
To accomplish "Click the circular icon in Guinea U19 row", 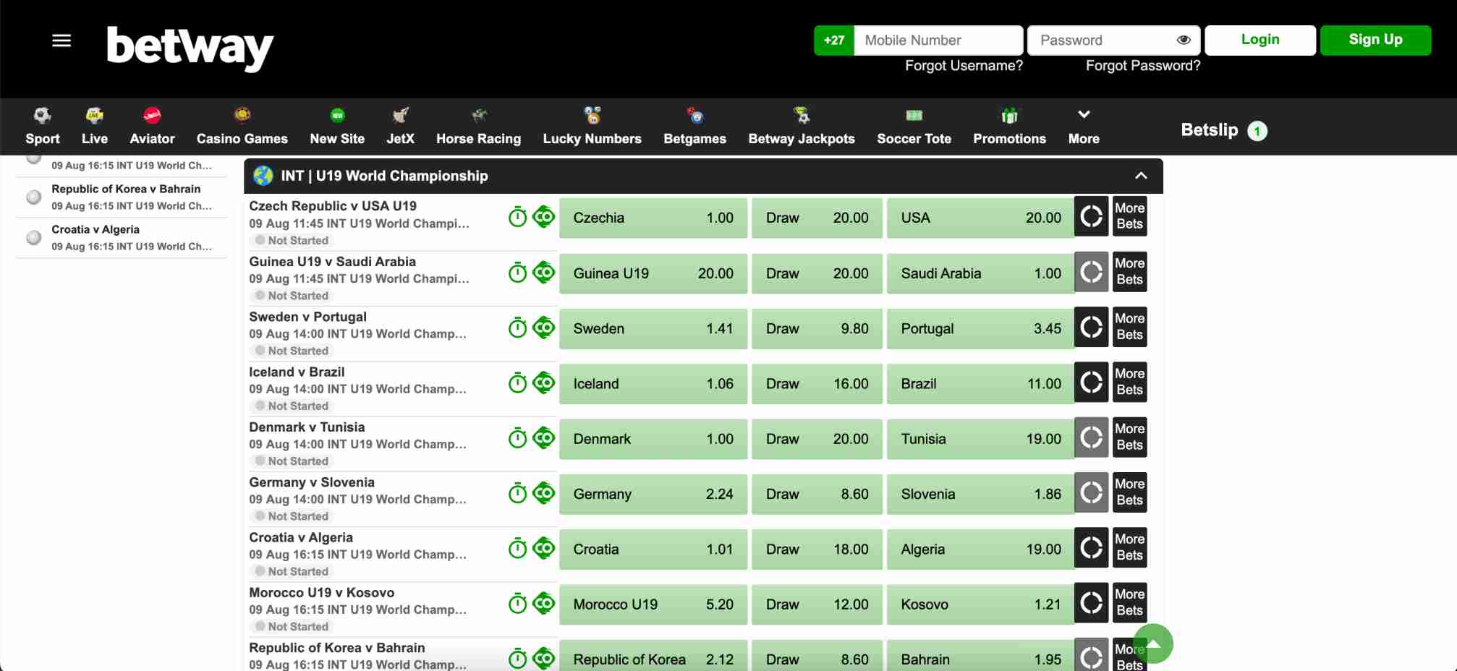I will 1091,272.
